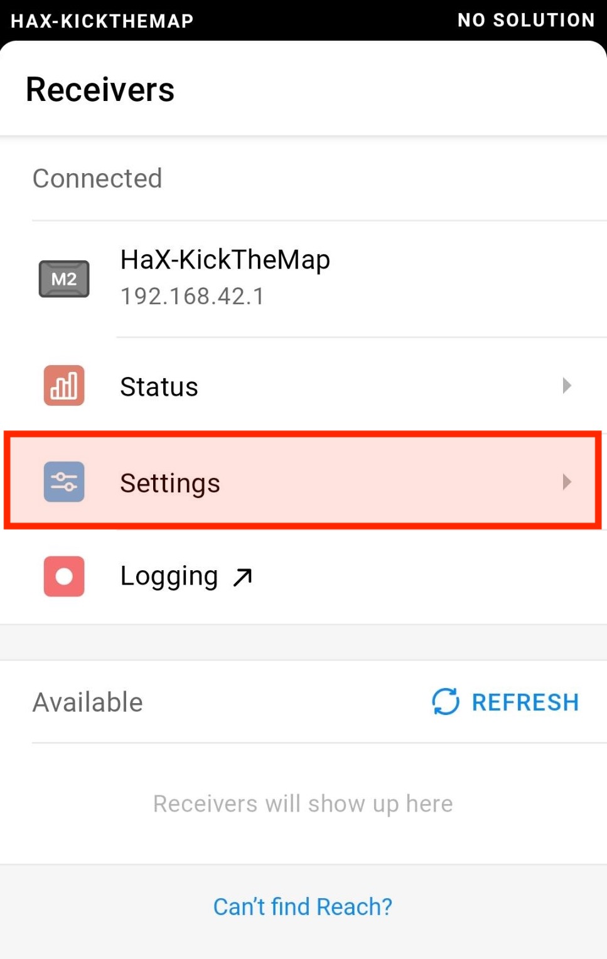This screenshot has height=959, width=607.
Task: Click the M2 receiver device icon
Action: [64, 278]
